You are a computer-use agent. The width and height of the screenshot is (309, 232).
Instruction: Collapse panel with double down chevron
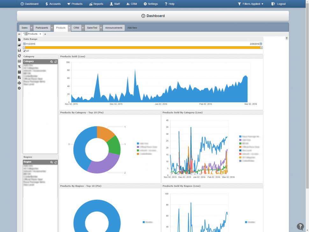click(x=287, y=38)
